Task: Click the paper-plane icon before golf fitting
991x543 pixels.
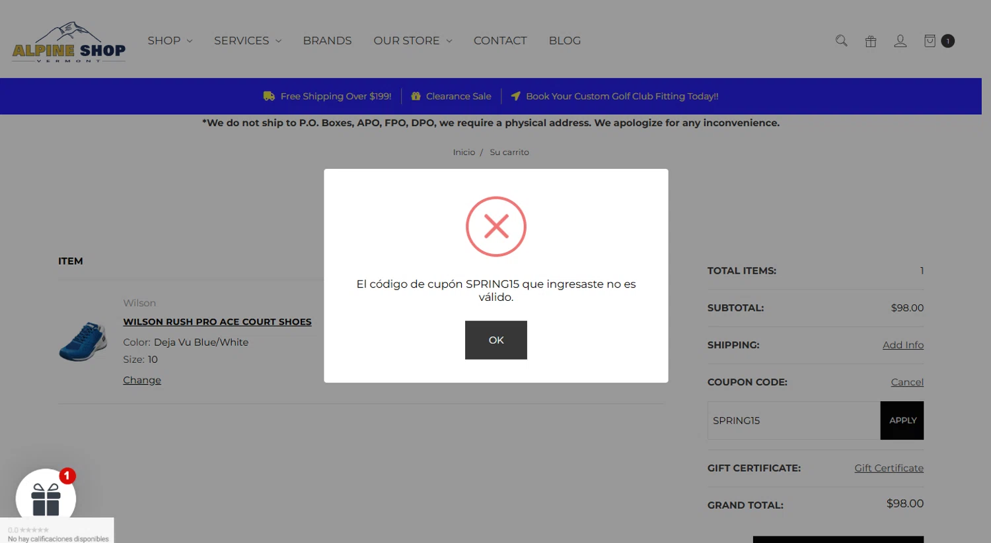Action: [515, 96]
